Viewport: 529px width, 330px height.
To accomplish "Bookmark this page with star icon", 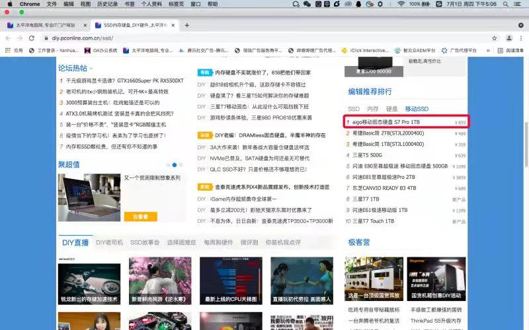I will [x=494, y=38].
